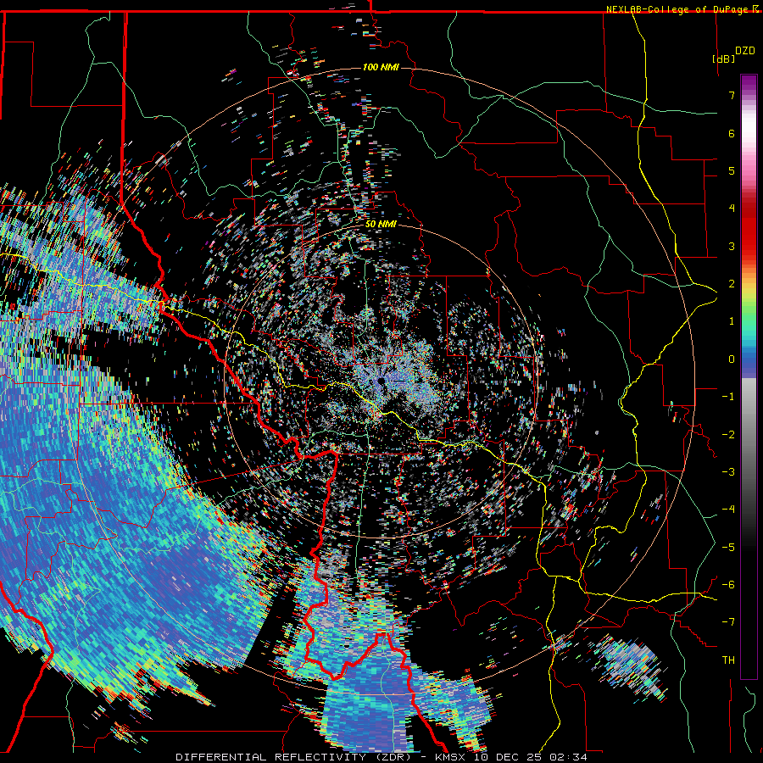Click the "-1" tick label on the scale
Image resolution: width=763 pixels, height=763 pixels.
[x=728, y=397]
